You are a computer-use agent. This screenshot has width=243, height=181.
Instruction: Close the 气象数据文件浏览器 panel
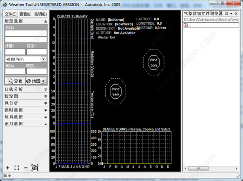236,13
